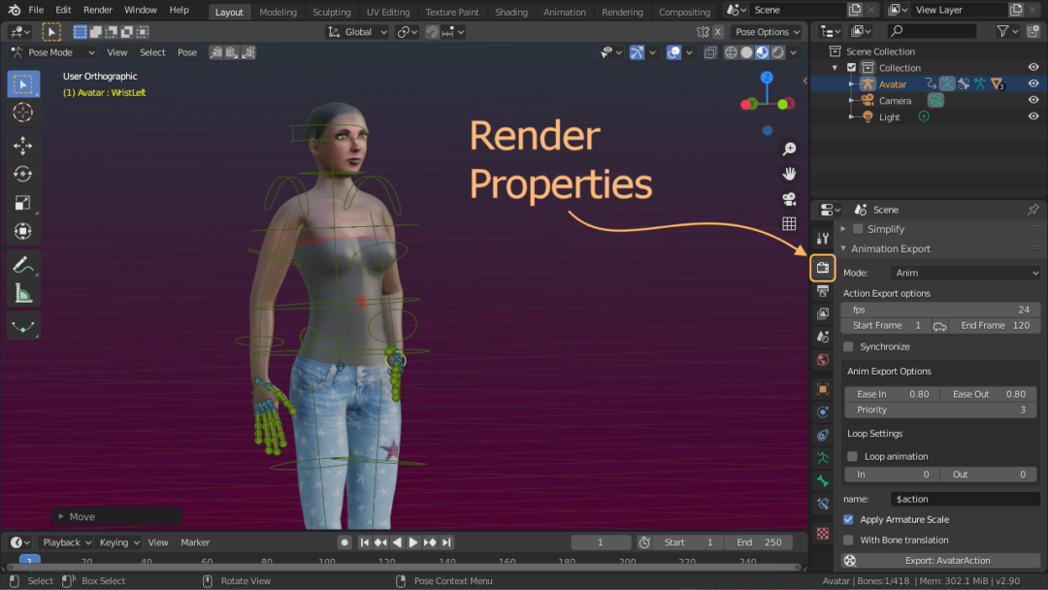
Task: Click the hand pan-view icon
Action: [790, 174]
